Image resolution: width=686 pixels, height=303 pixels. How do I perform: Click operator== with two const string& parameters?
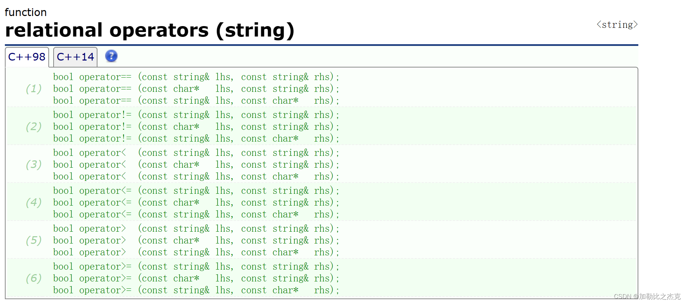196,77
